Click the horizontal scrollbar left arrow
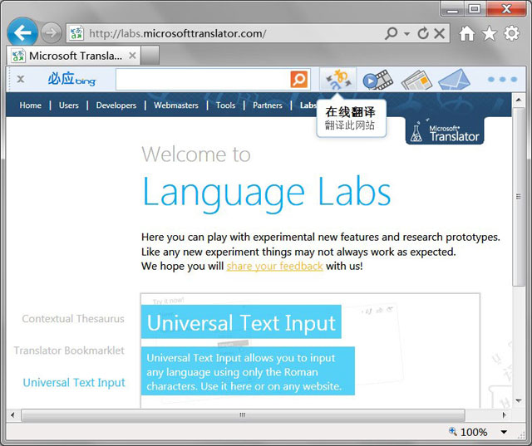The width and height of the screenshot is (532, 446). [12, 414]
